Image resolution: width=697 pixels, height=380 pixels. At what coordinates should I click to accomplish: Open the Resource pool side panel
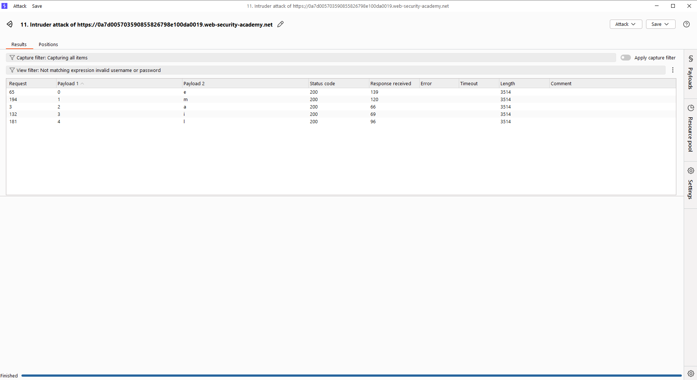point(690,129)
